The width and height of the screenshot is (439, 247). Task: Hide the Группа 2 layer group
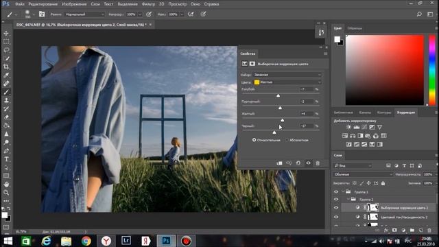tap(336, 200)
